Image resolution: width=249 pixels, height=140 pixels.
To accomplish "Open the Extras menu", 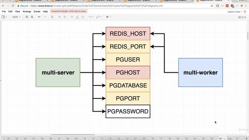I will (x=37, y=11).
